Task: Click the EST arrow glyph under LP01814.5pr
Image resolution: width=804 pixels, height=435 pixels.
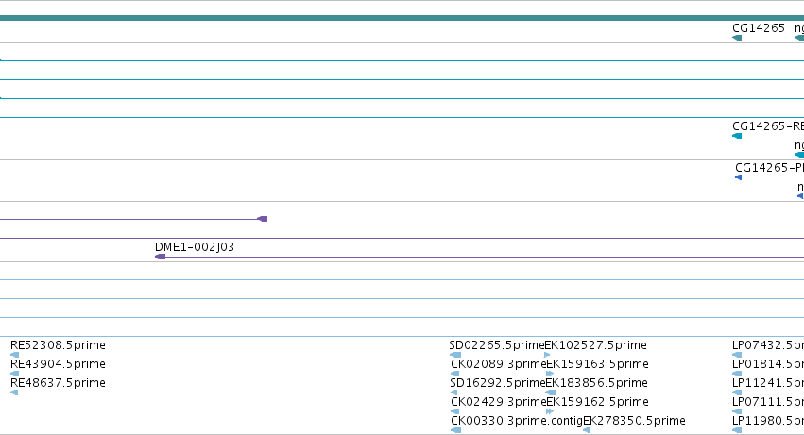Action: [737, 374]
